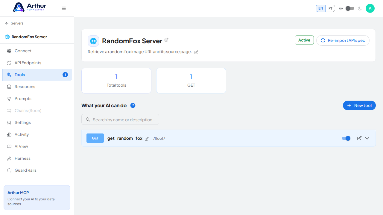Click the Guard Rails shield icon
The height and width of the screenshot is (215, 383).
pos(9,170)
